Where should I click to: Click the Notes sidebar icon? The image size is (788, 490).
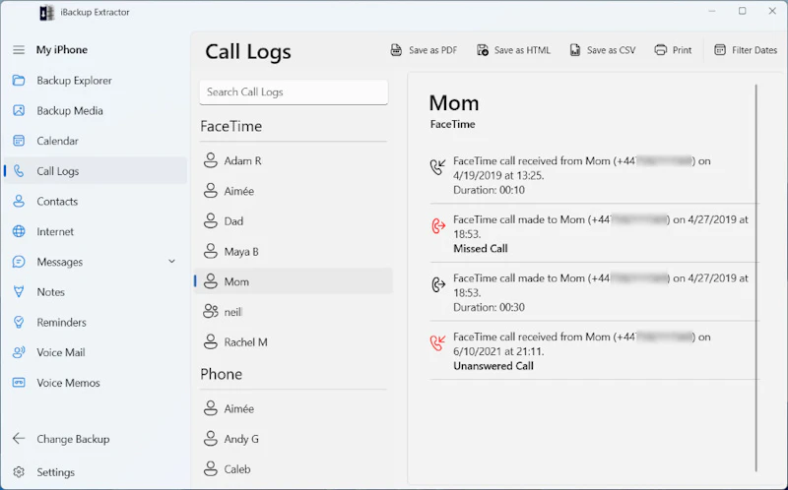[x=19, y=291]
